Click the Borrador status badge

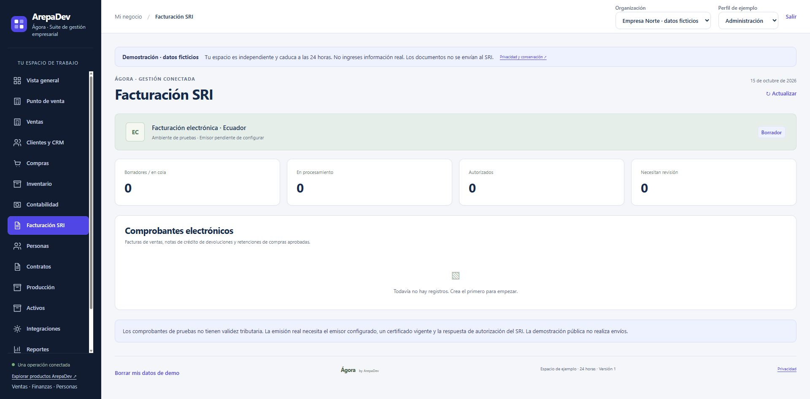click(x=771, y=133)
